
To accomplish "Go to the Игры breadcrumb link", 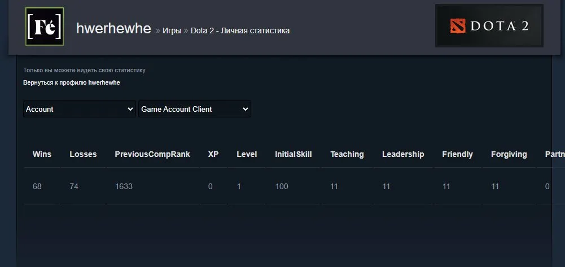I will pyautogui.click(x=172, y=30).
